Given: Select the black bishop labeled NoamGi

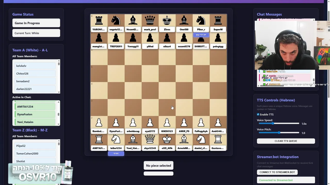Looking at the screenshot, I should (133, 20).
